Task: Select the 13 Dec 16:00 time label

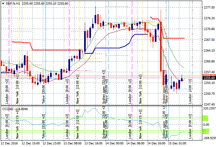Action: 93,143
